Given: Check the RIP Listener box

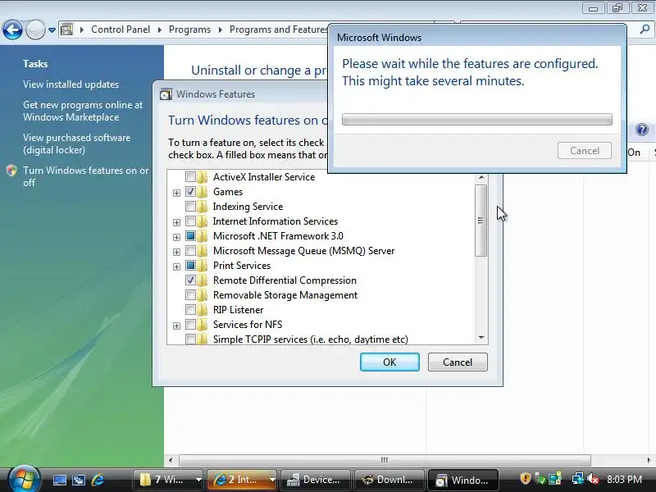Looking at the screenshot, I should 190,310.
